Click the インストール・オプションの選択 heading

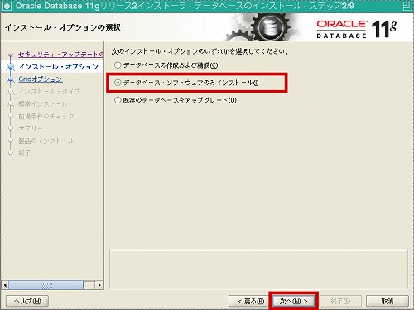pos(63,27)
